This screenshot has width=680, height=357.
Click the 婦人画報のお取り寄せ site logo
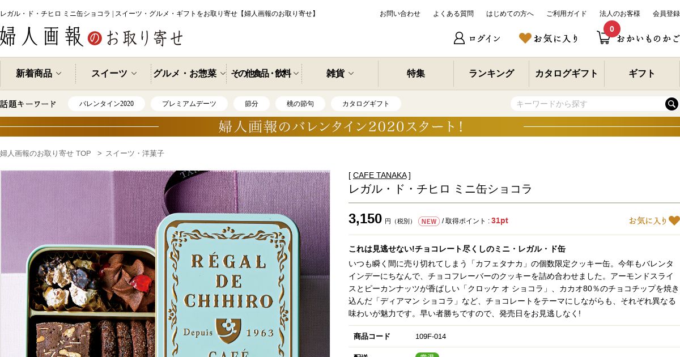pyautogui.click(x=91, y=37)
